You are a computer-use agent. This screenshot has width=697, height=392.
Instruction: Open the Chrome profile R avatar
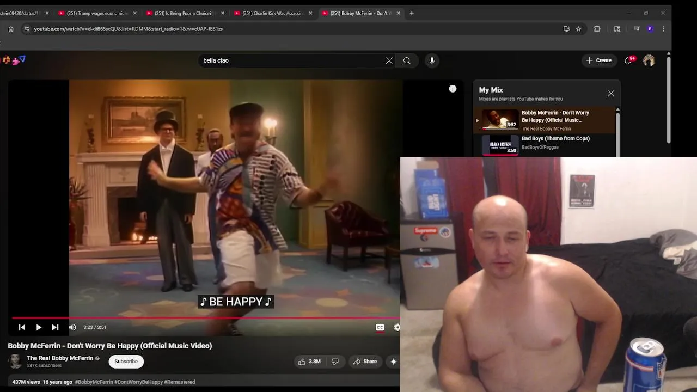tap(650, 29)
